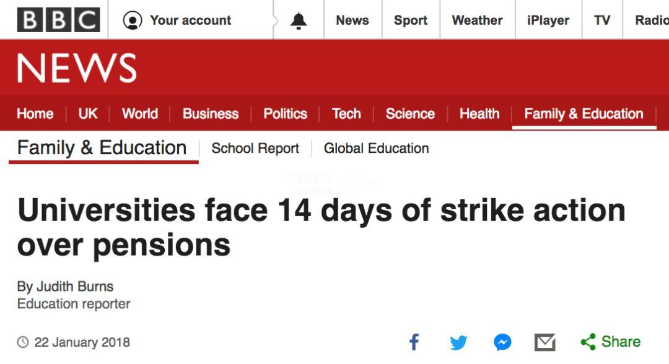Image resolution: width=669 pixels, height=364 pixels.
Task: Share article on Twitter
Action: (x=458, y=342)
